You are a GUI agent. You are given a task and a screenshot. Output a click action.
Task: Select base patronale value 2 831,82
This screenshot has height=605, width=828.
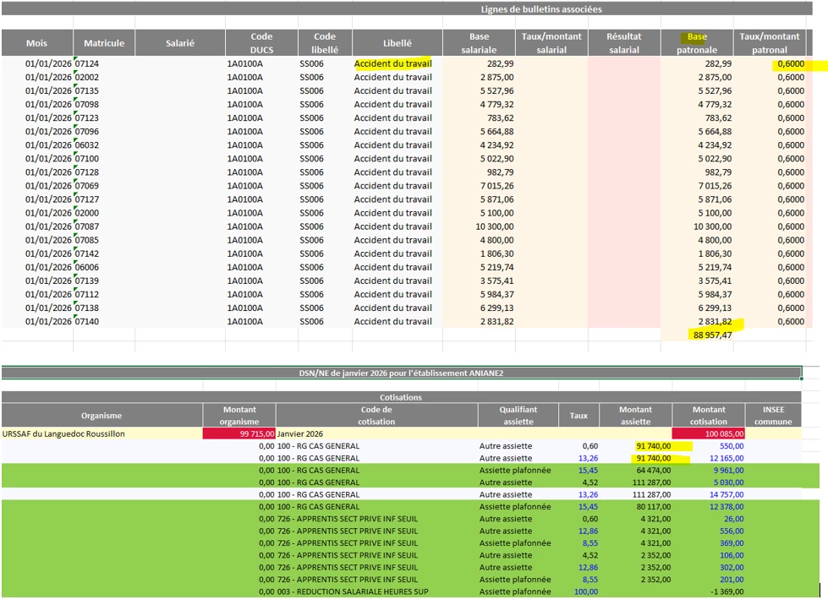click(x=715, y=322)
